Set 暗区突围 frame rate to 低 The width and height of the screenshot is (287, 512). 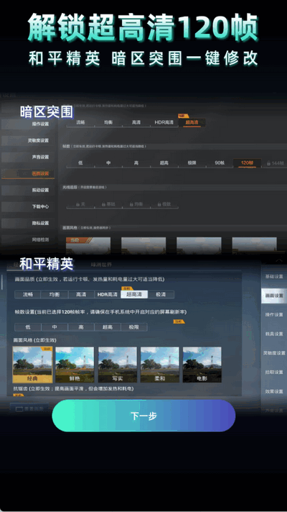click(x=80, y=163)
